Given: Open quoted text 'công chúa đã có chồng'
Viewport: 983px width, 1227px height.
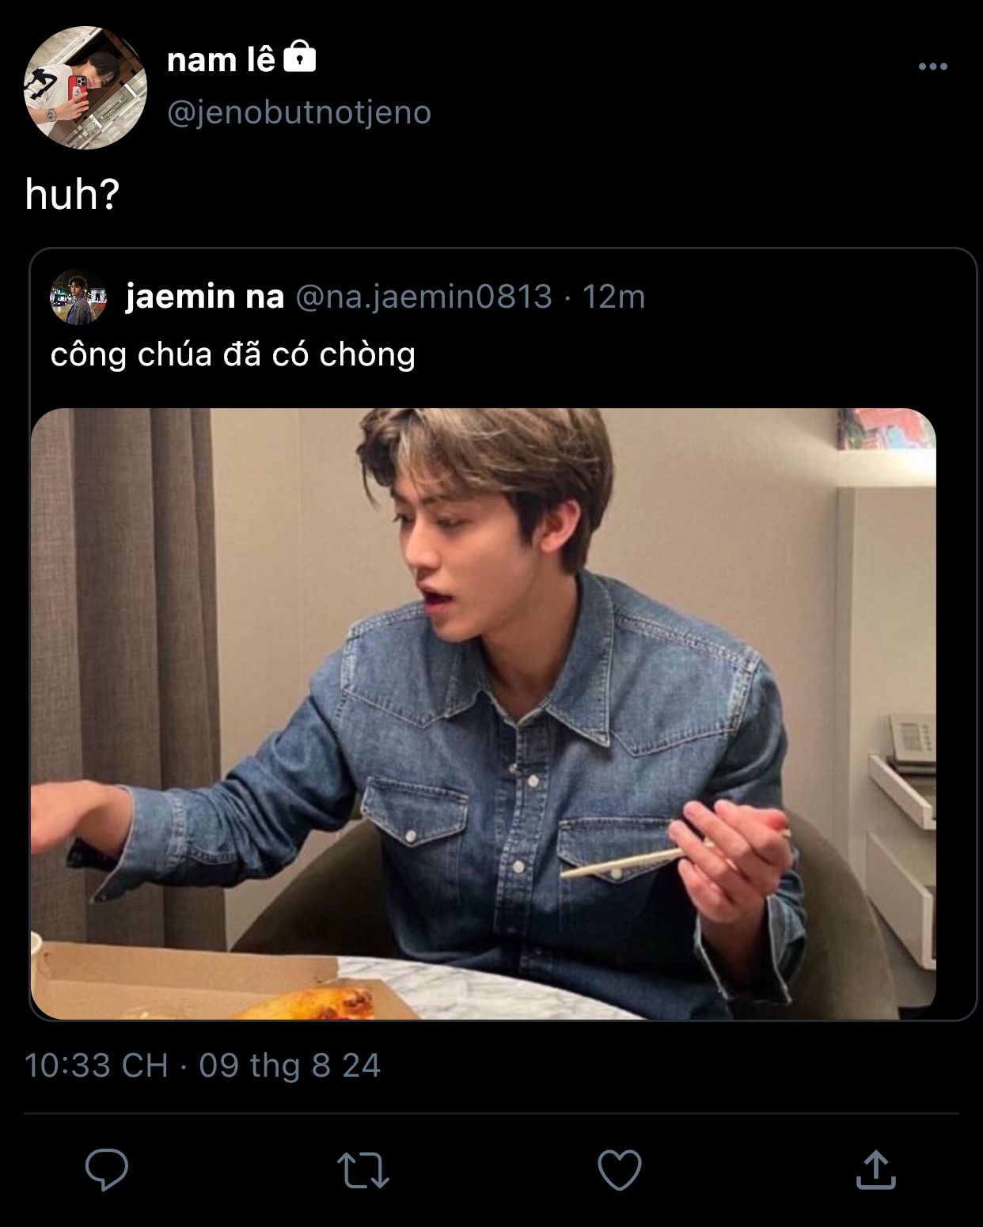Looking at the screenshot, I should pos(233,354).
